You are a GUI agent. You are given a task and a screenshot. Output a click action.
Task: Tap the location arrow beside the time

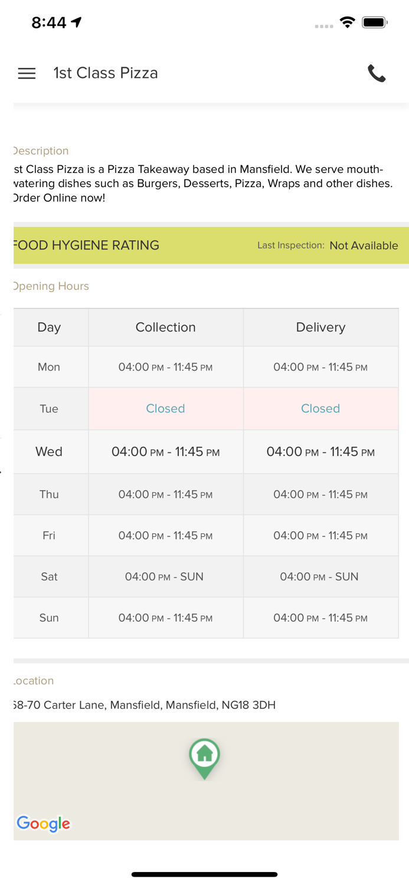(x=76, y=22)
